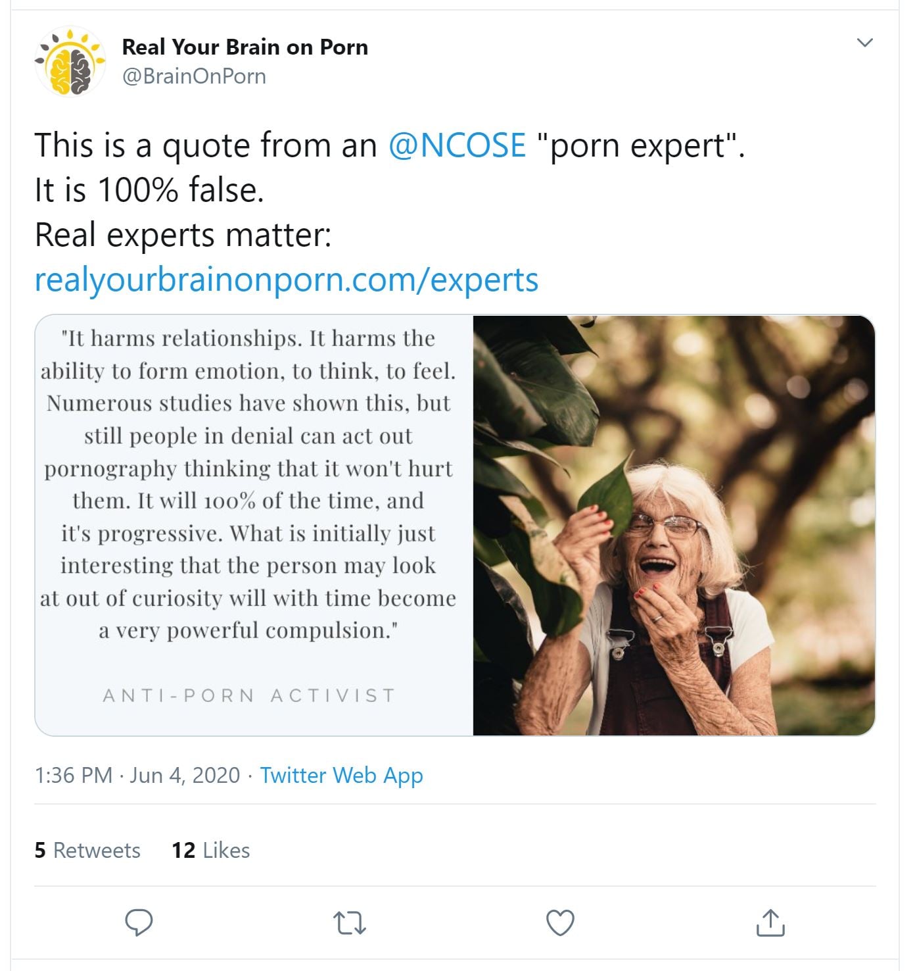The width and height of the screenshot is (915, 971).
Task: Open the Twitter Web App source link
Action: pos(341,775)
